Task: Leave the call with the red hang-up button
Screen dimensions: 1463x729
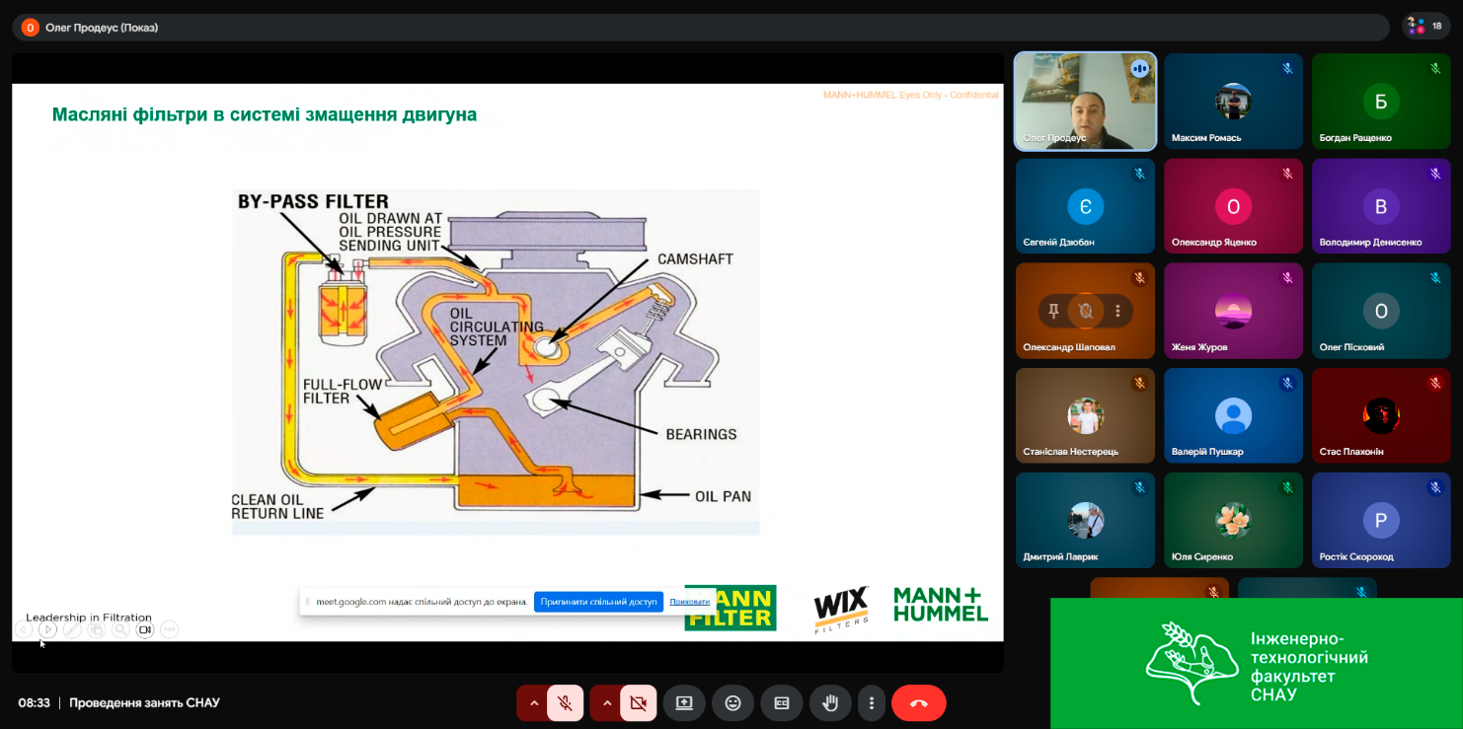Action: [x=918, y=703]
